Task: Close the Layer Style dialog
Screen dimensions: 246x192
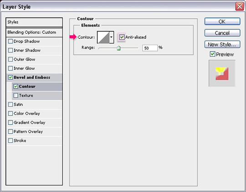Action: coord(240,6)
